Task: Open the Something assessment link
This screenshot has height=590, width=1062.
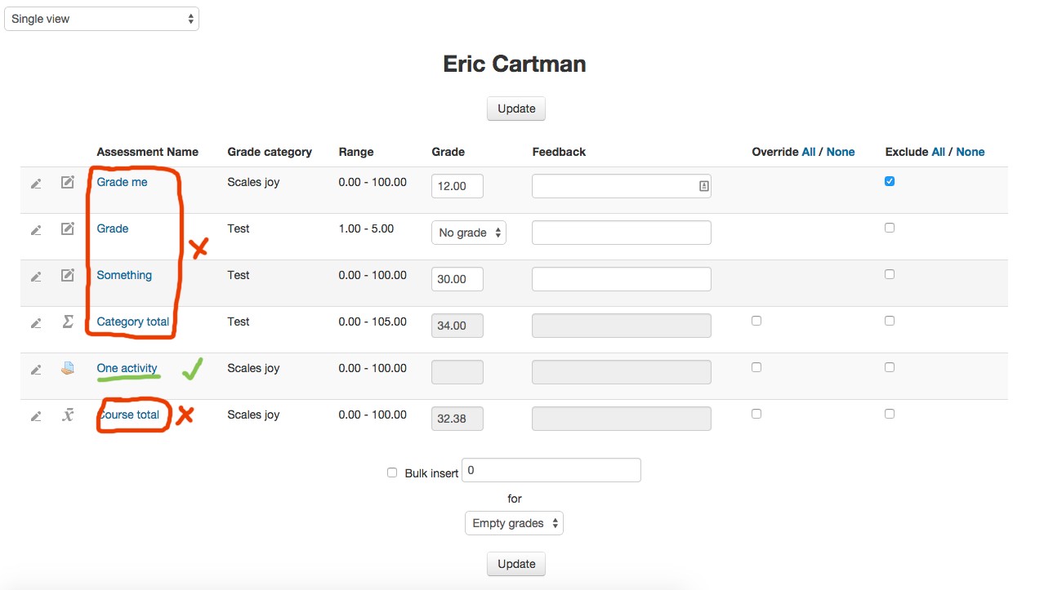Action: point(124,275)
